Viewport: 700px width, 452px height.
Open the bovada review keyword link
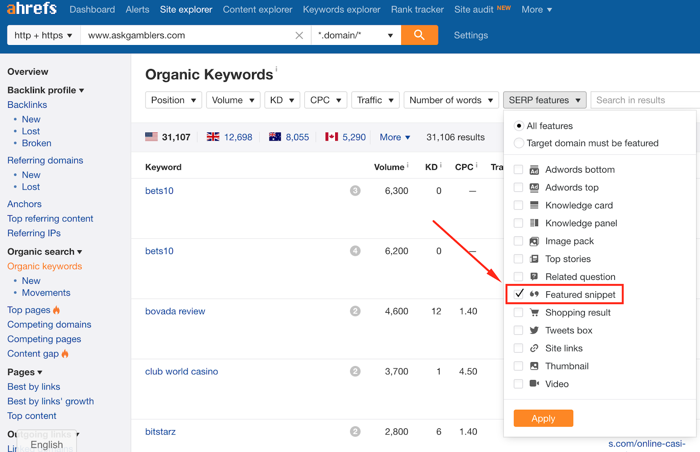point(175,311)
